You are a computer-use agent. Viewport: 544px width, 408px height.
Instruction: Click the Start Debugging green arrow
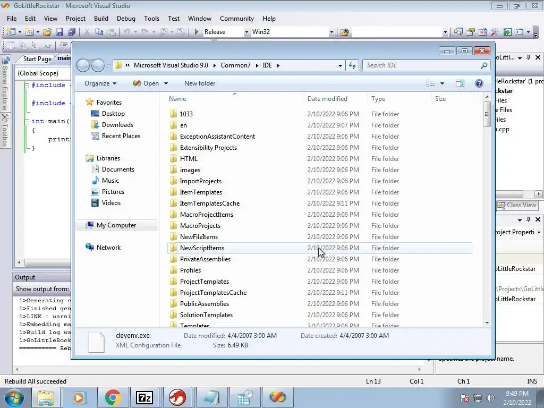197,32
